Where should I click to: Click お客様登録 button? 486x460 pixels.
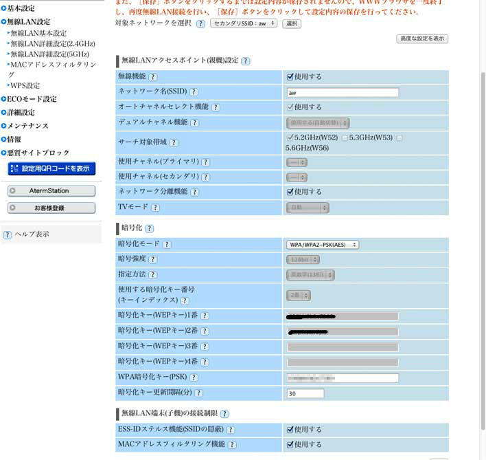[51, 208]
